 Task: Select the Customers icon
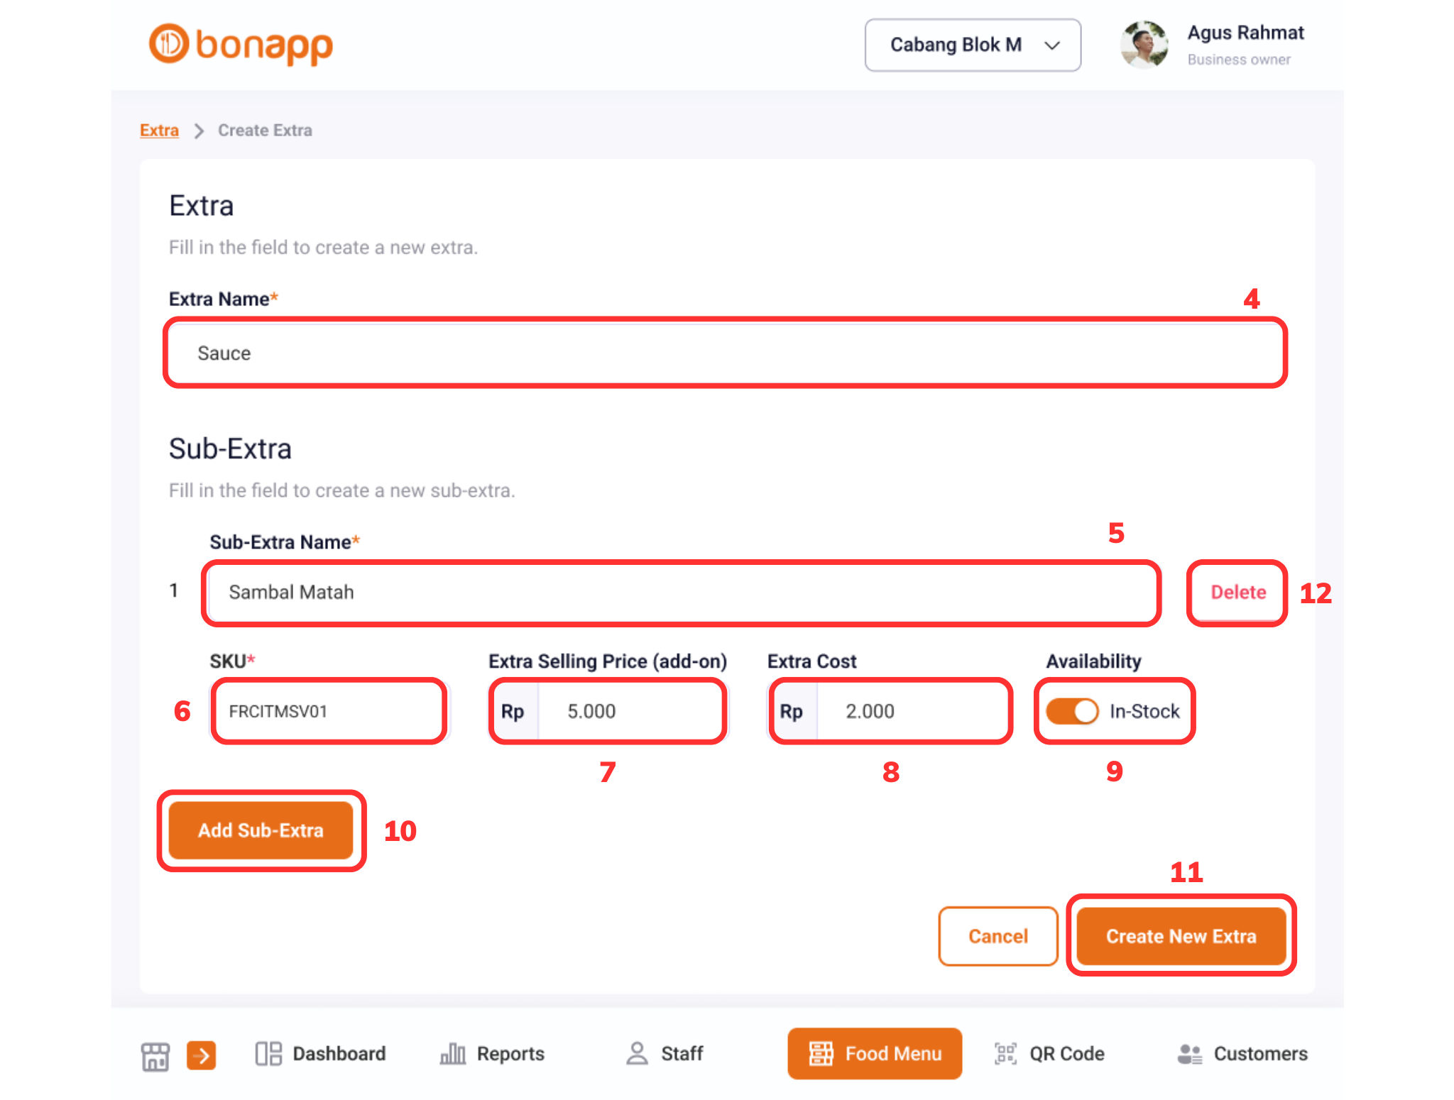click(1188, 1054)
